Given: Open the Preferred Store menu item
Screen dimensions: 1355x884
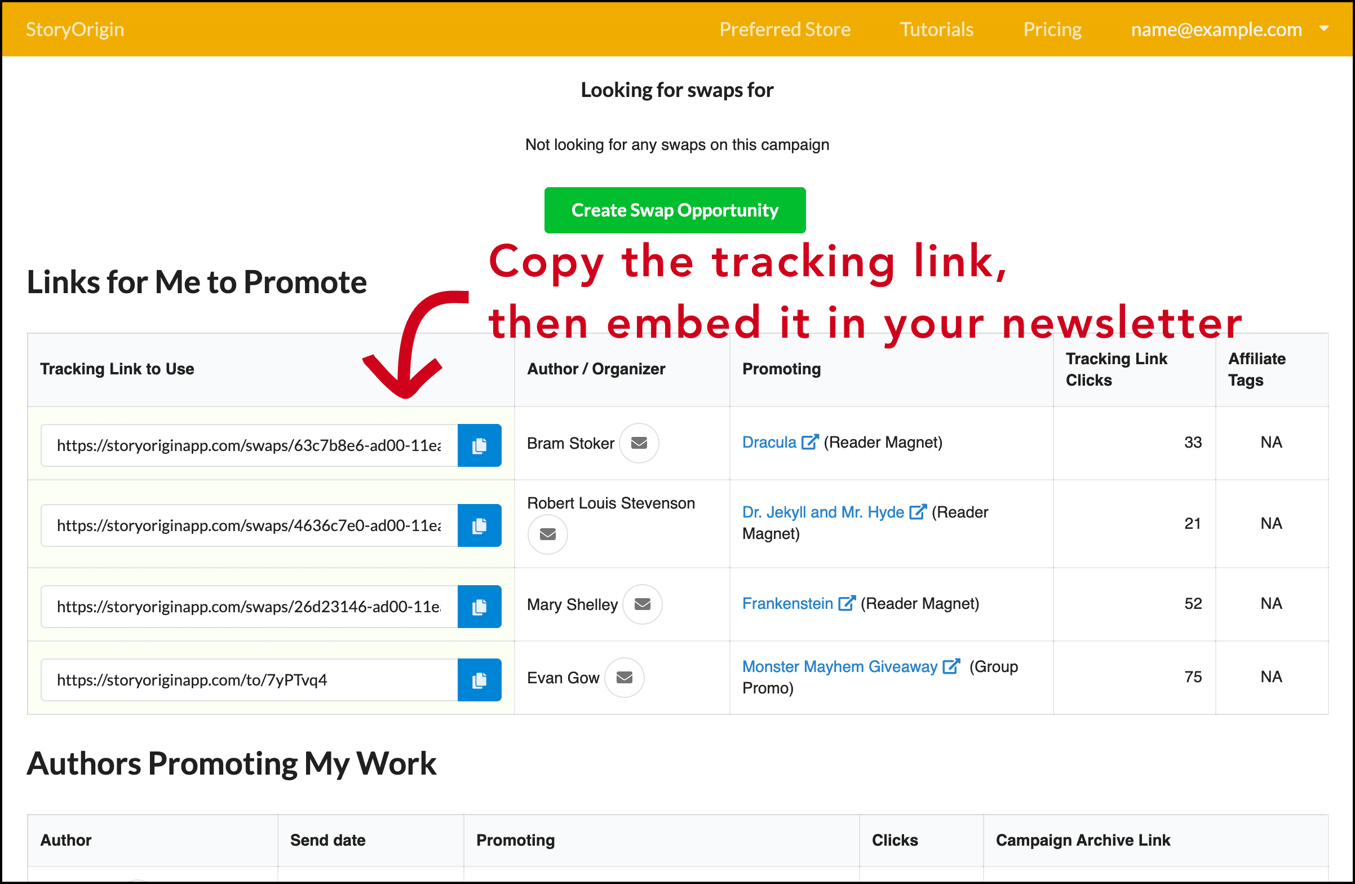Looking at the screenshot, I should 785,29.
